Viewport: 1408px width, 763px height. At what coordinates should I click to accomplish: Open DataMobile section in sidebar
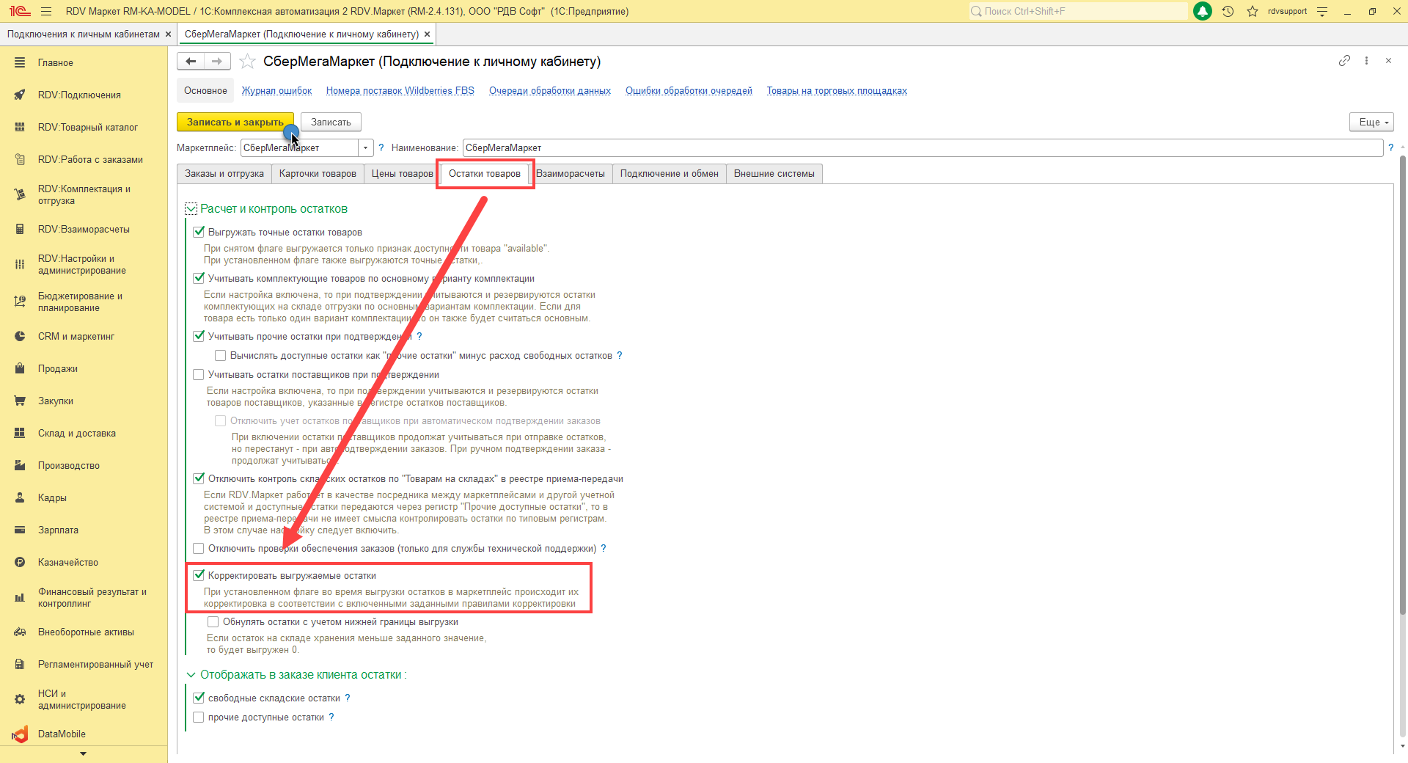coord(62,734)
